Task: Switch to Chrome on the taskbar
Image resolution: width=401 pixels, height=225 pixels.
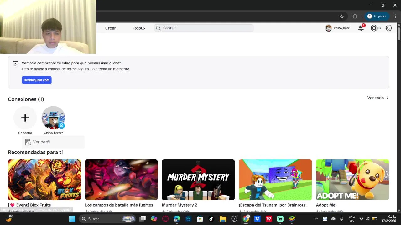Action: tap(246, 219)
